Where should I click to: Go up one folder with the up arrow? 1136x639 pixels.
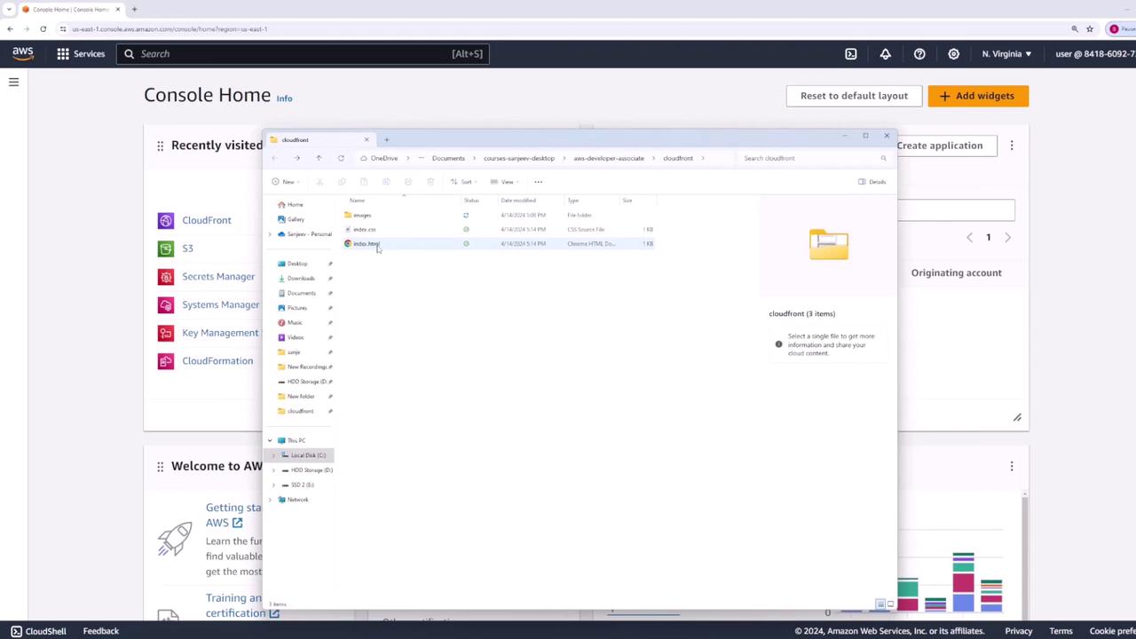[319, 158]
